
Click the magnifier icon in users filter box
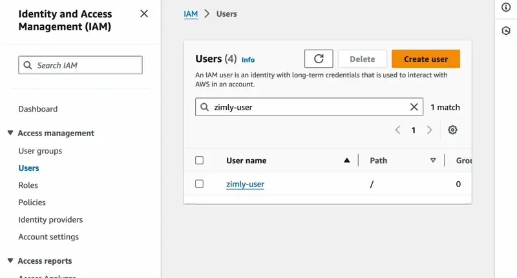tap(204, 107)
